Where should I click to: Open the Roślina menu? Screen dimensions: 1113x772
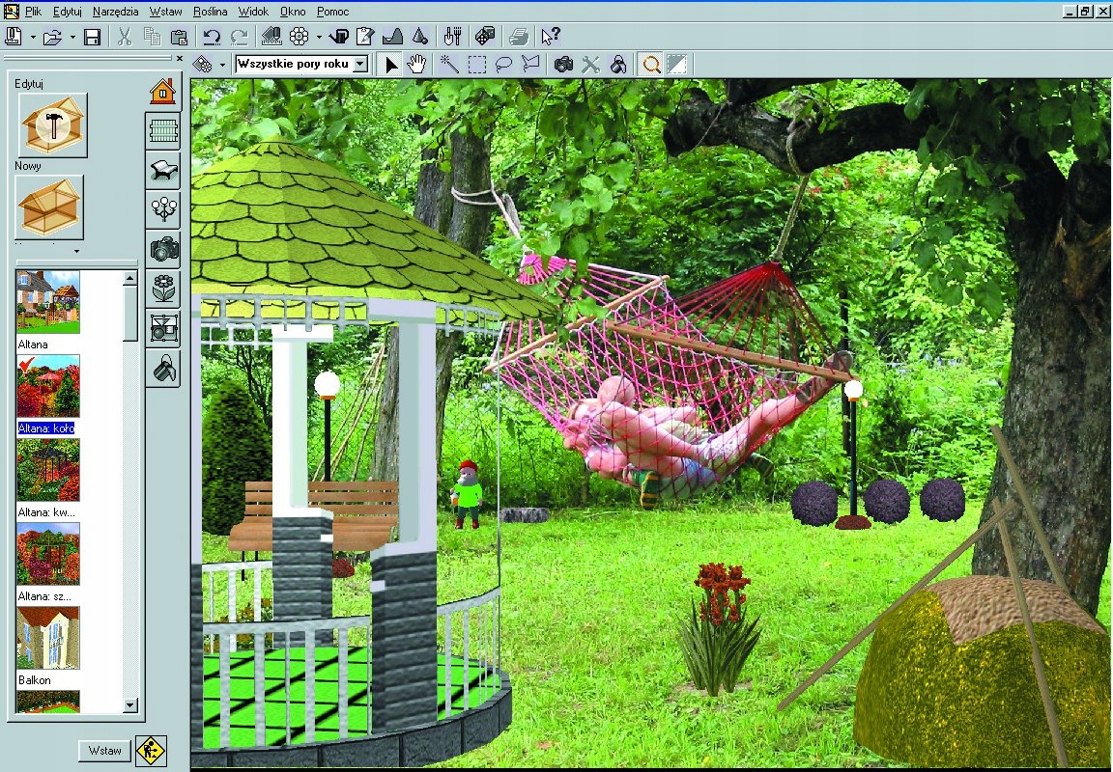210,12
